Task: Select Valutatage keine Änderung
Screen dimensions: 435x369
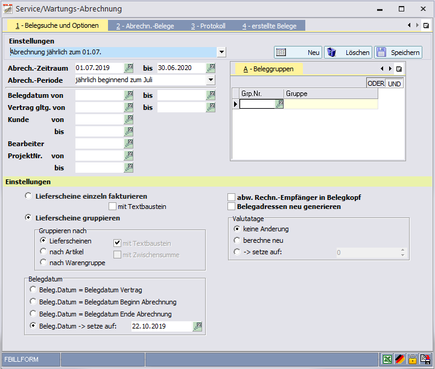Action: pyautogui.click(x=237, y=229)
